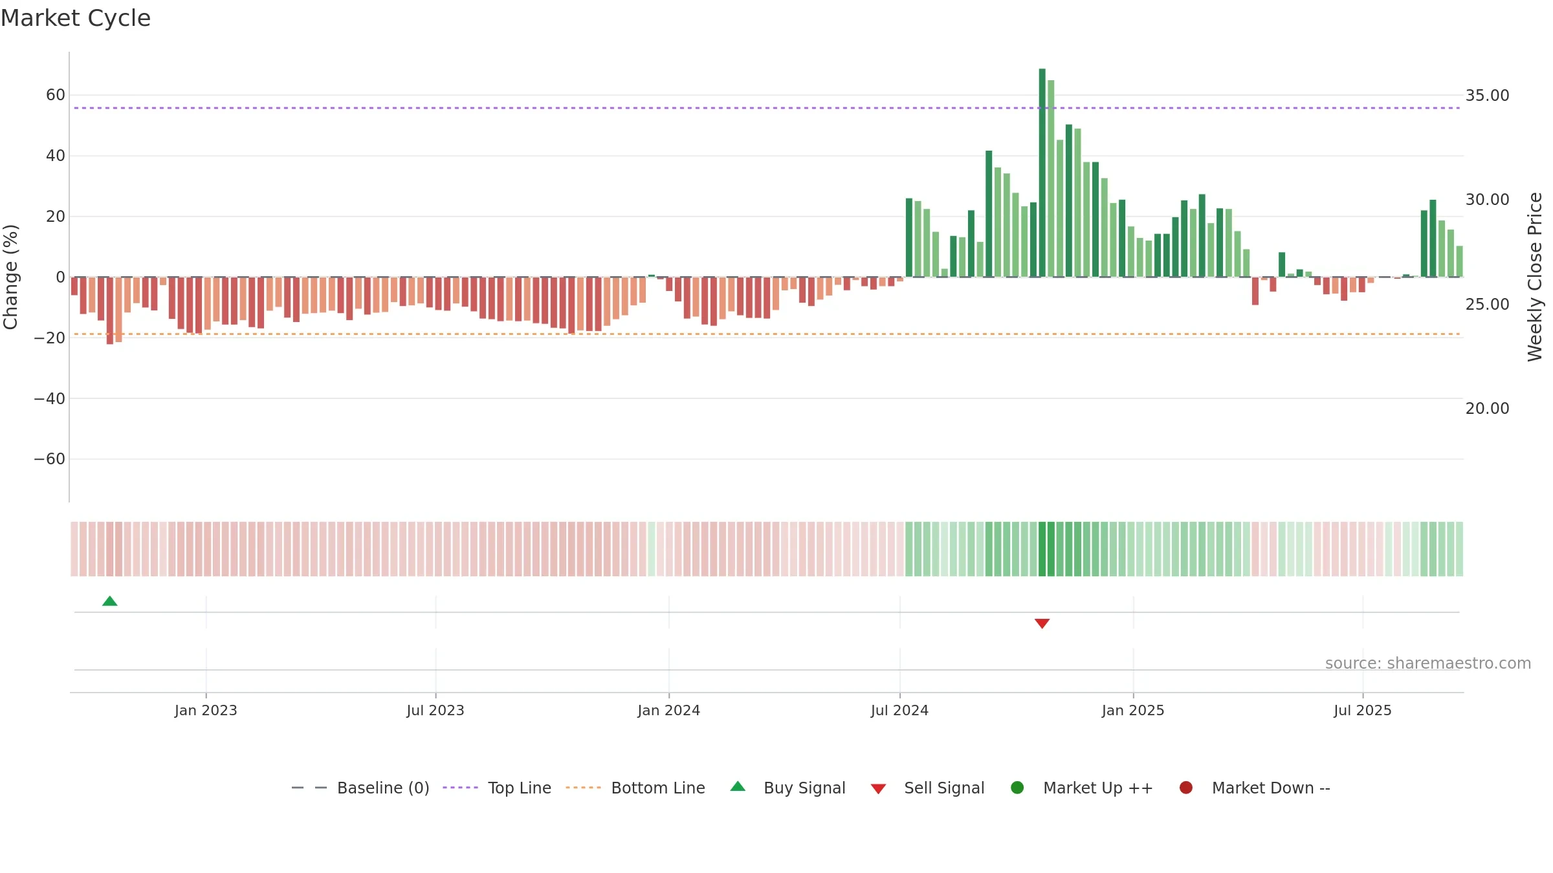Click the darkest green heat strip cell

tap(1042, 549)
